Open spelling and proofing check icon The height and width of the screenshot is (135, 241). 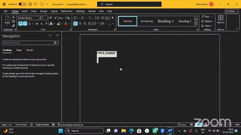[31, 125]
